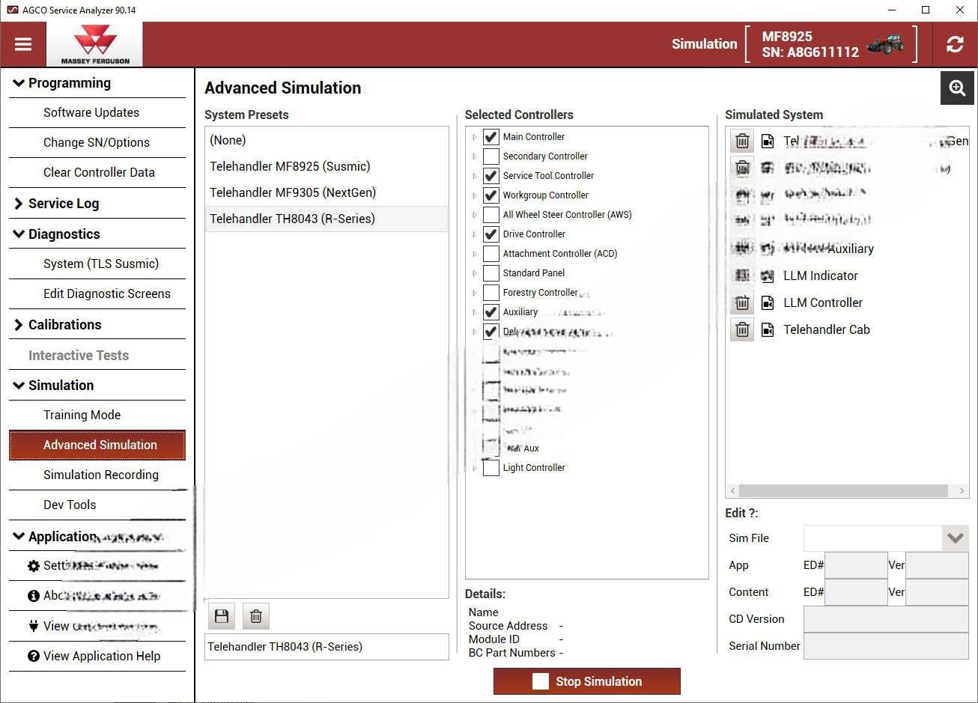978x703 pixels.
Task: Collapse the Programming section
Action: pyautogui.click(x=19, y=83)
